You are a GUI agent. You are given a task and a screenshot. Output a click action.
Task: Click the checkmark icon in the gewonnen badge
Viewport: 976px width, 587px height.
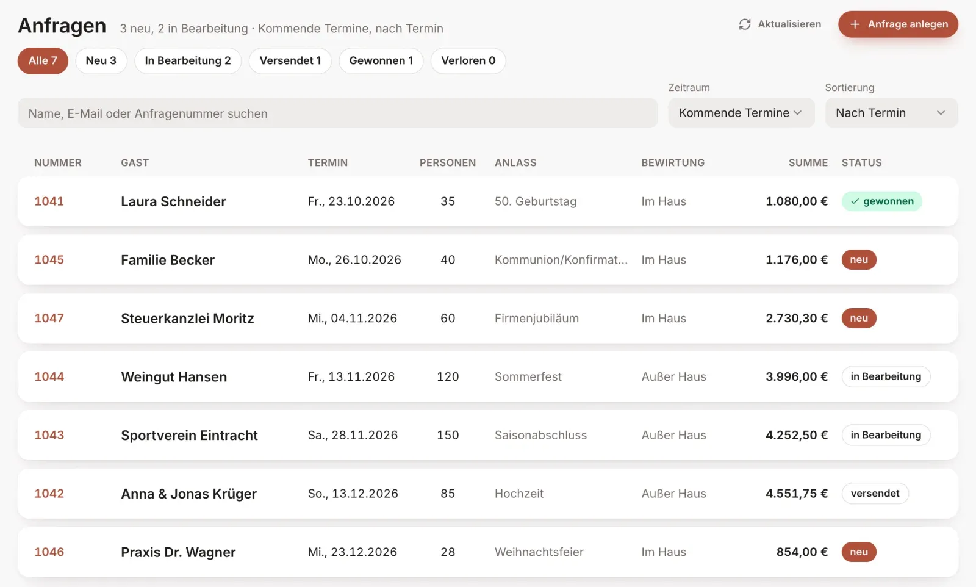(855, 201)
